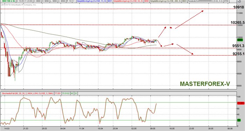Click the 10265.5 level label
245x131 pixels.
pos(238,23)
